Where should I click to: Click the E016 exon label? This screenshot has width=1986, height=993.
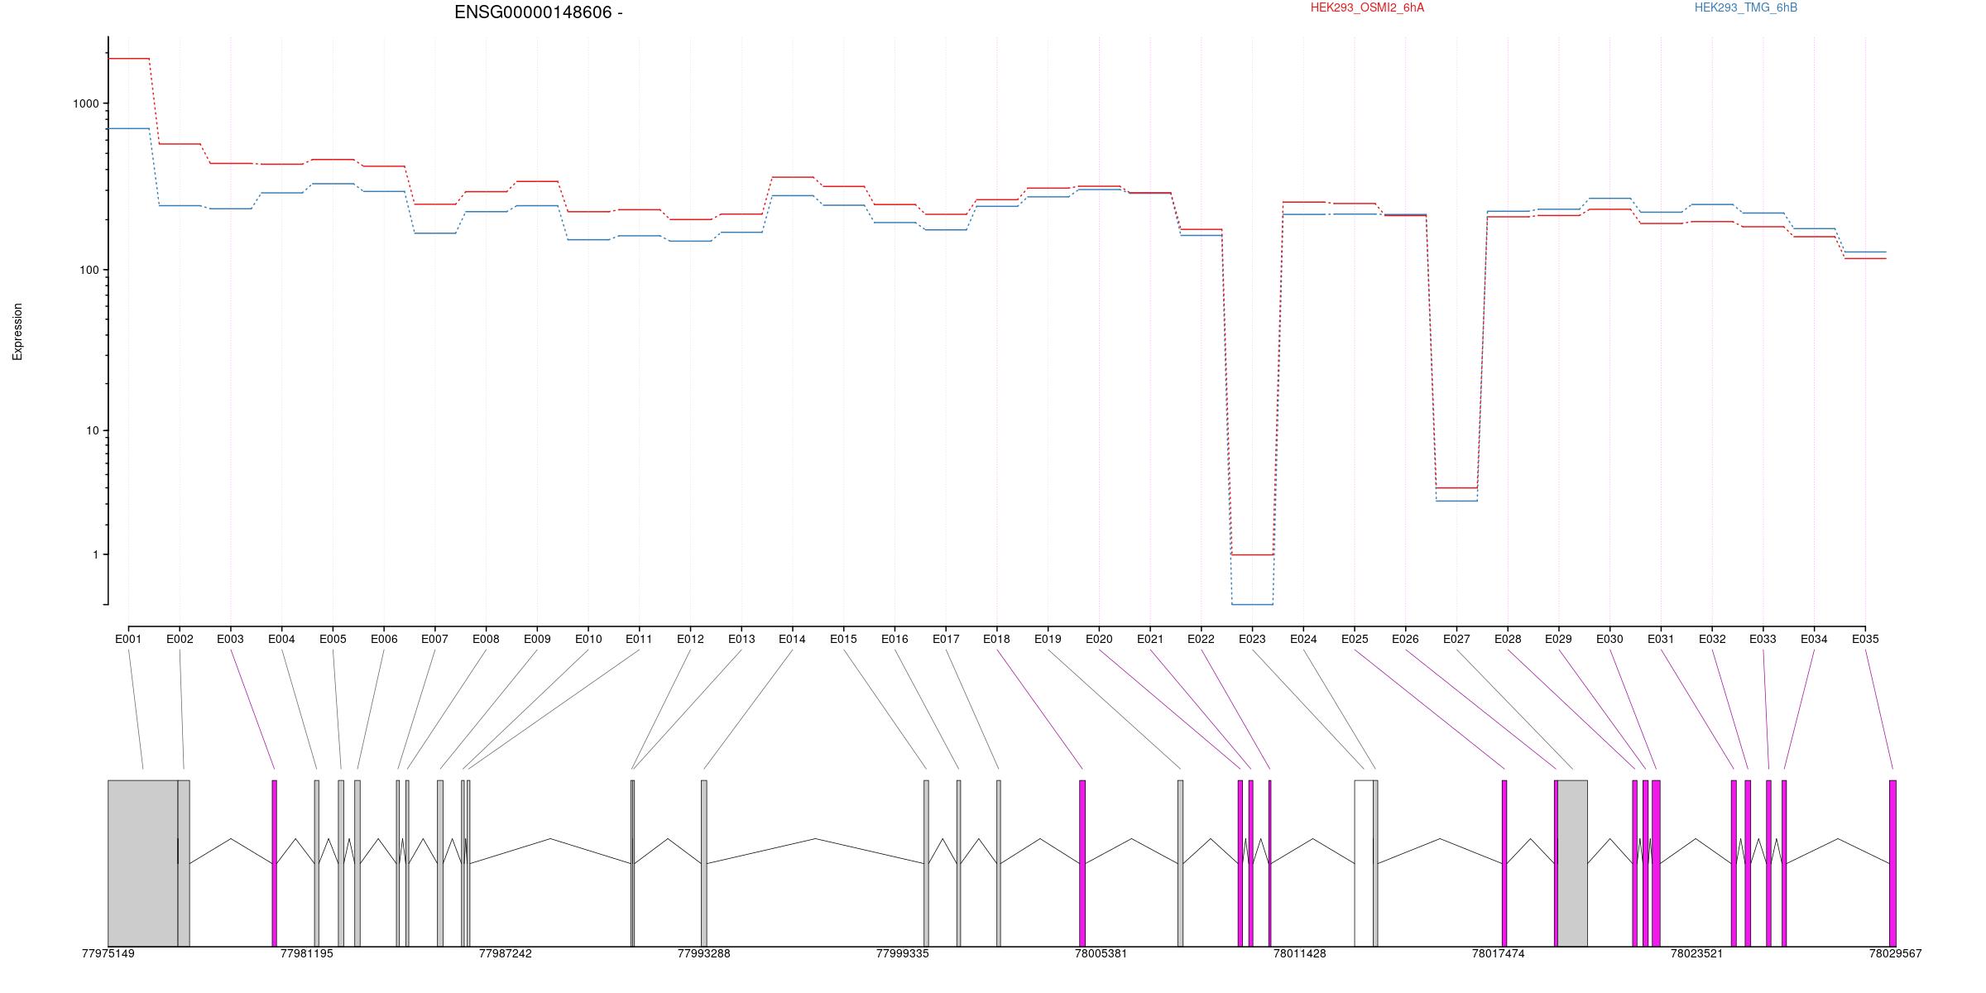tap(895, 639)
